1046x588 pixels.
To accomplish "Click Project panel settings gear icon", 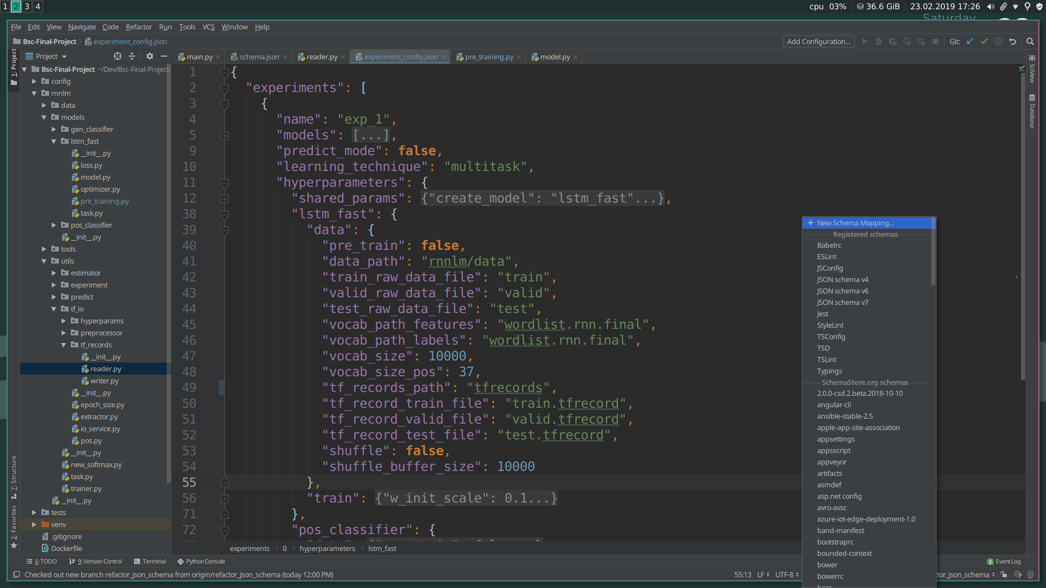I will point(150,56).
